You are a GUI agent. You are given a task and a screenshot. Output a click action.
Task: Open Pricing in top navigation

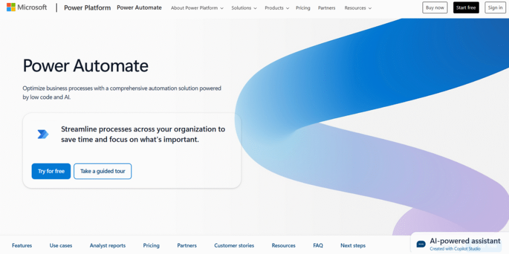(x=303, y=8)
